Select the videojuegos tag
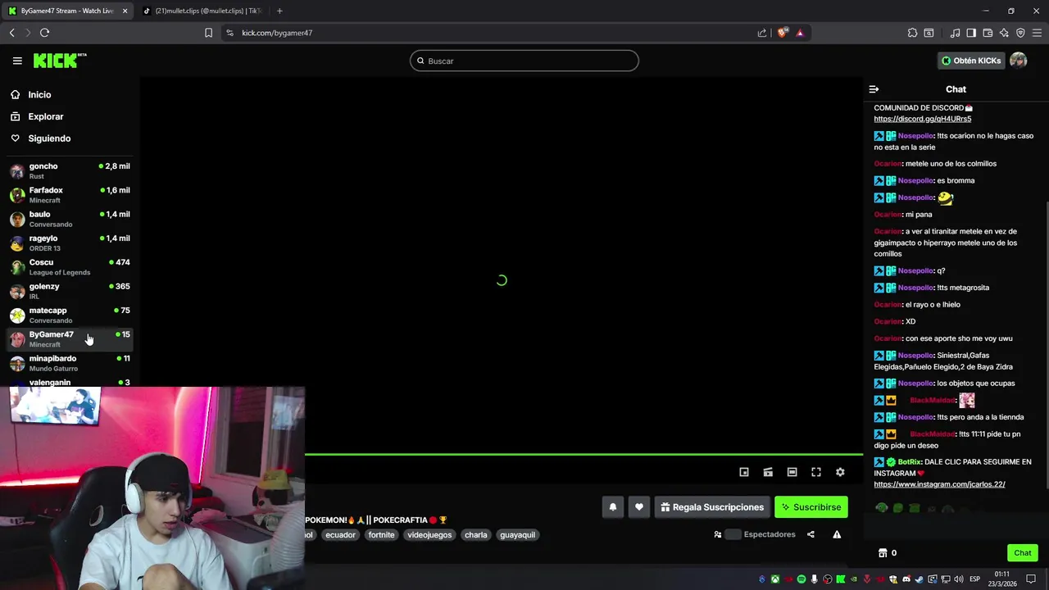 pos(429,535)
